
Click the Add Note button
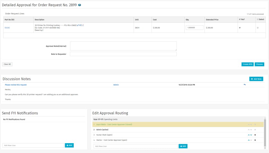256,79
